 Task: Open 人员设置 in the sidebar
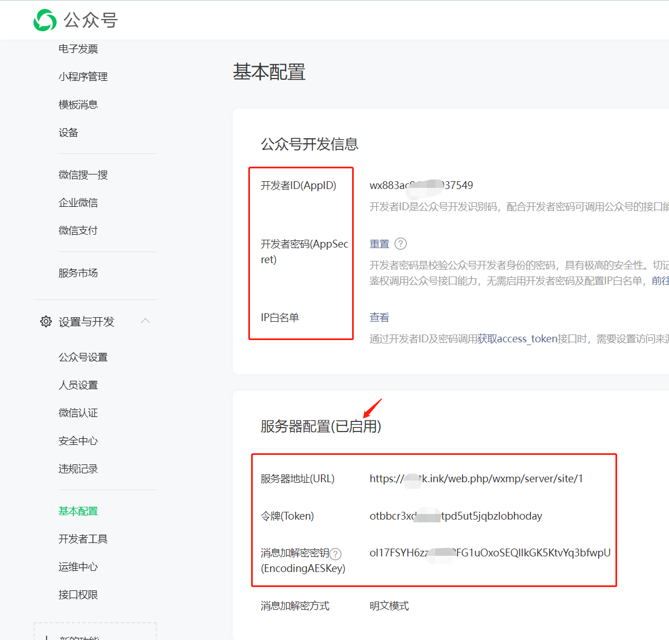(x=78, y=385)
